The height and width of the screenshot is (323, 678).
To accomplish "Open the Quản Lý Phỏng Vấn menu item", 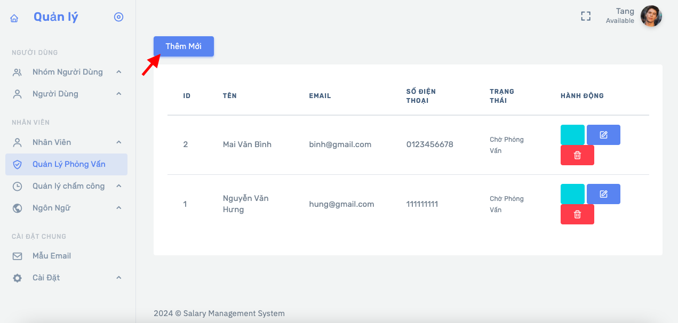I will click(68, 164).
